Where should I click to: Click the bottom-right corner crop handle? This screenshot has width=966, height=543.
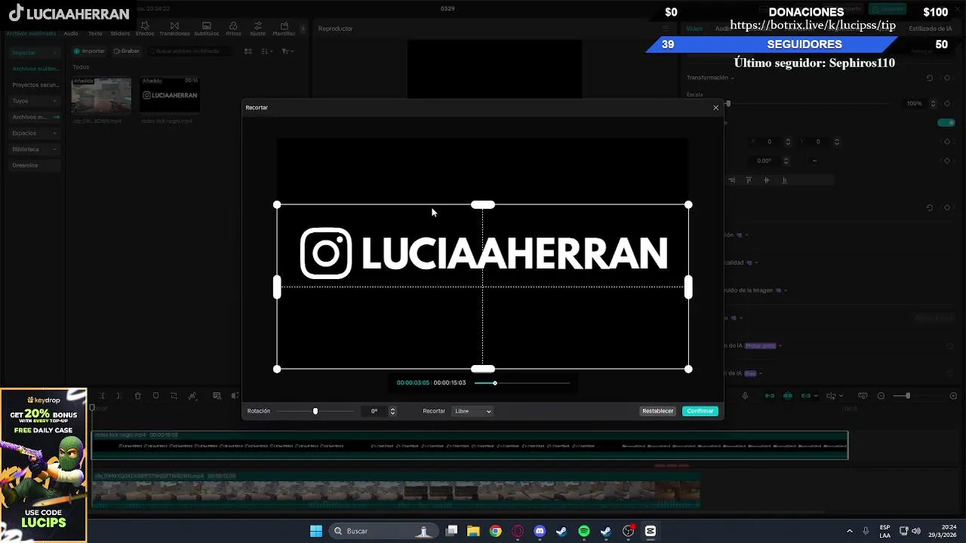click(688, 369)
